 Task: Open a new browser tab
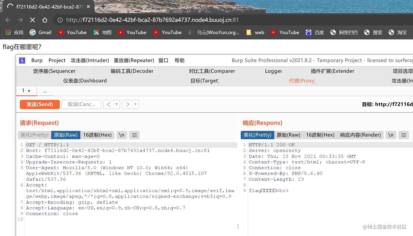click(x=103, y=6)
